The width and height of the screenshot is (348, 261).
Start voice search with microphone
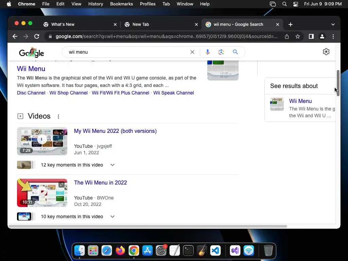tap(208, 52)
